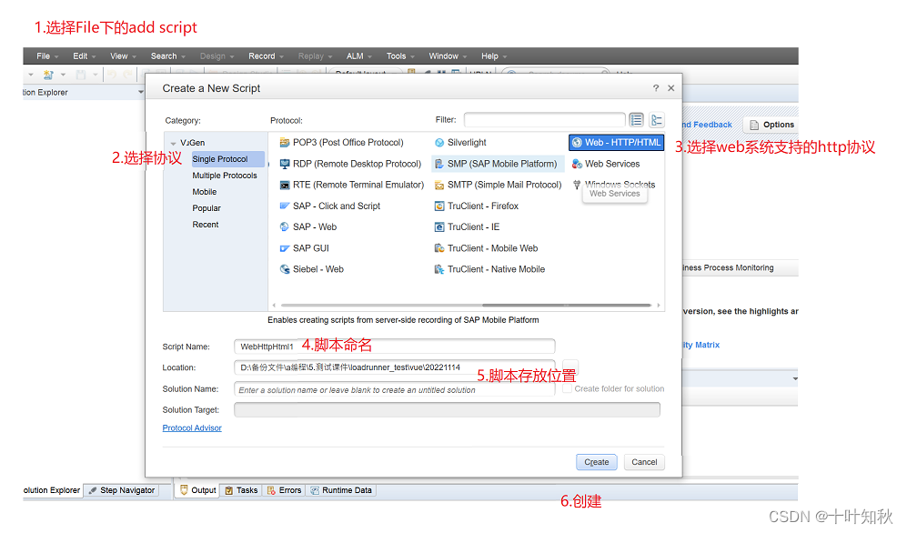Switch protocol list to tree view icon
This screenshot has width=907, height=533.
(657, 120)
